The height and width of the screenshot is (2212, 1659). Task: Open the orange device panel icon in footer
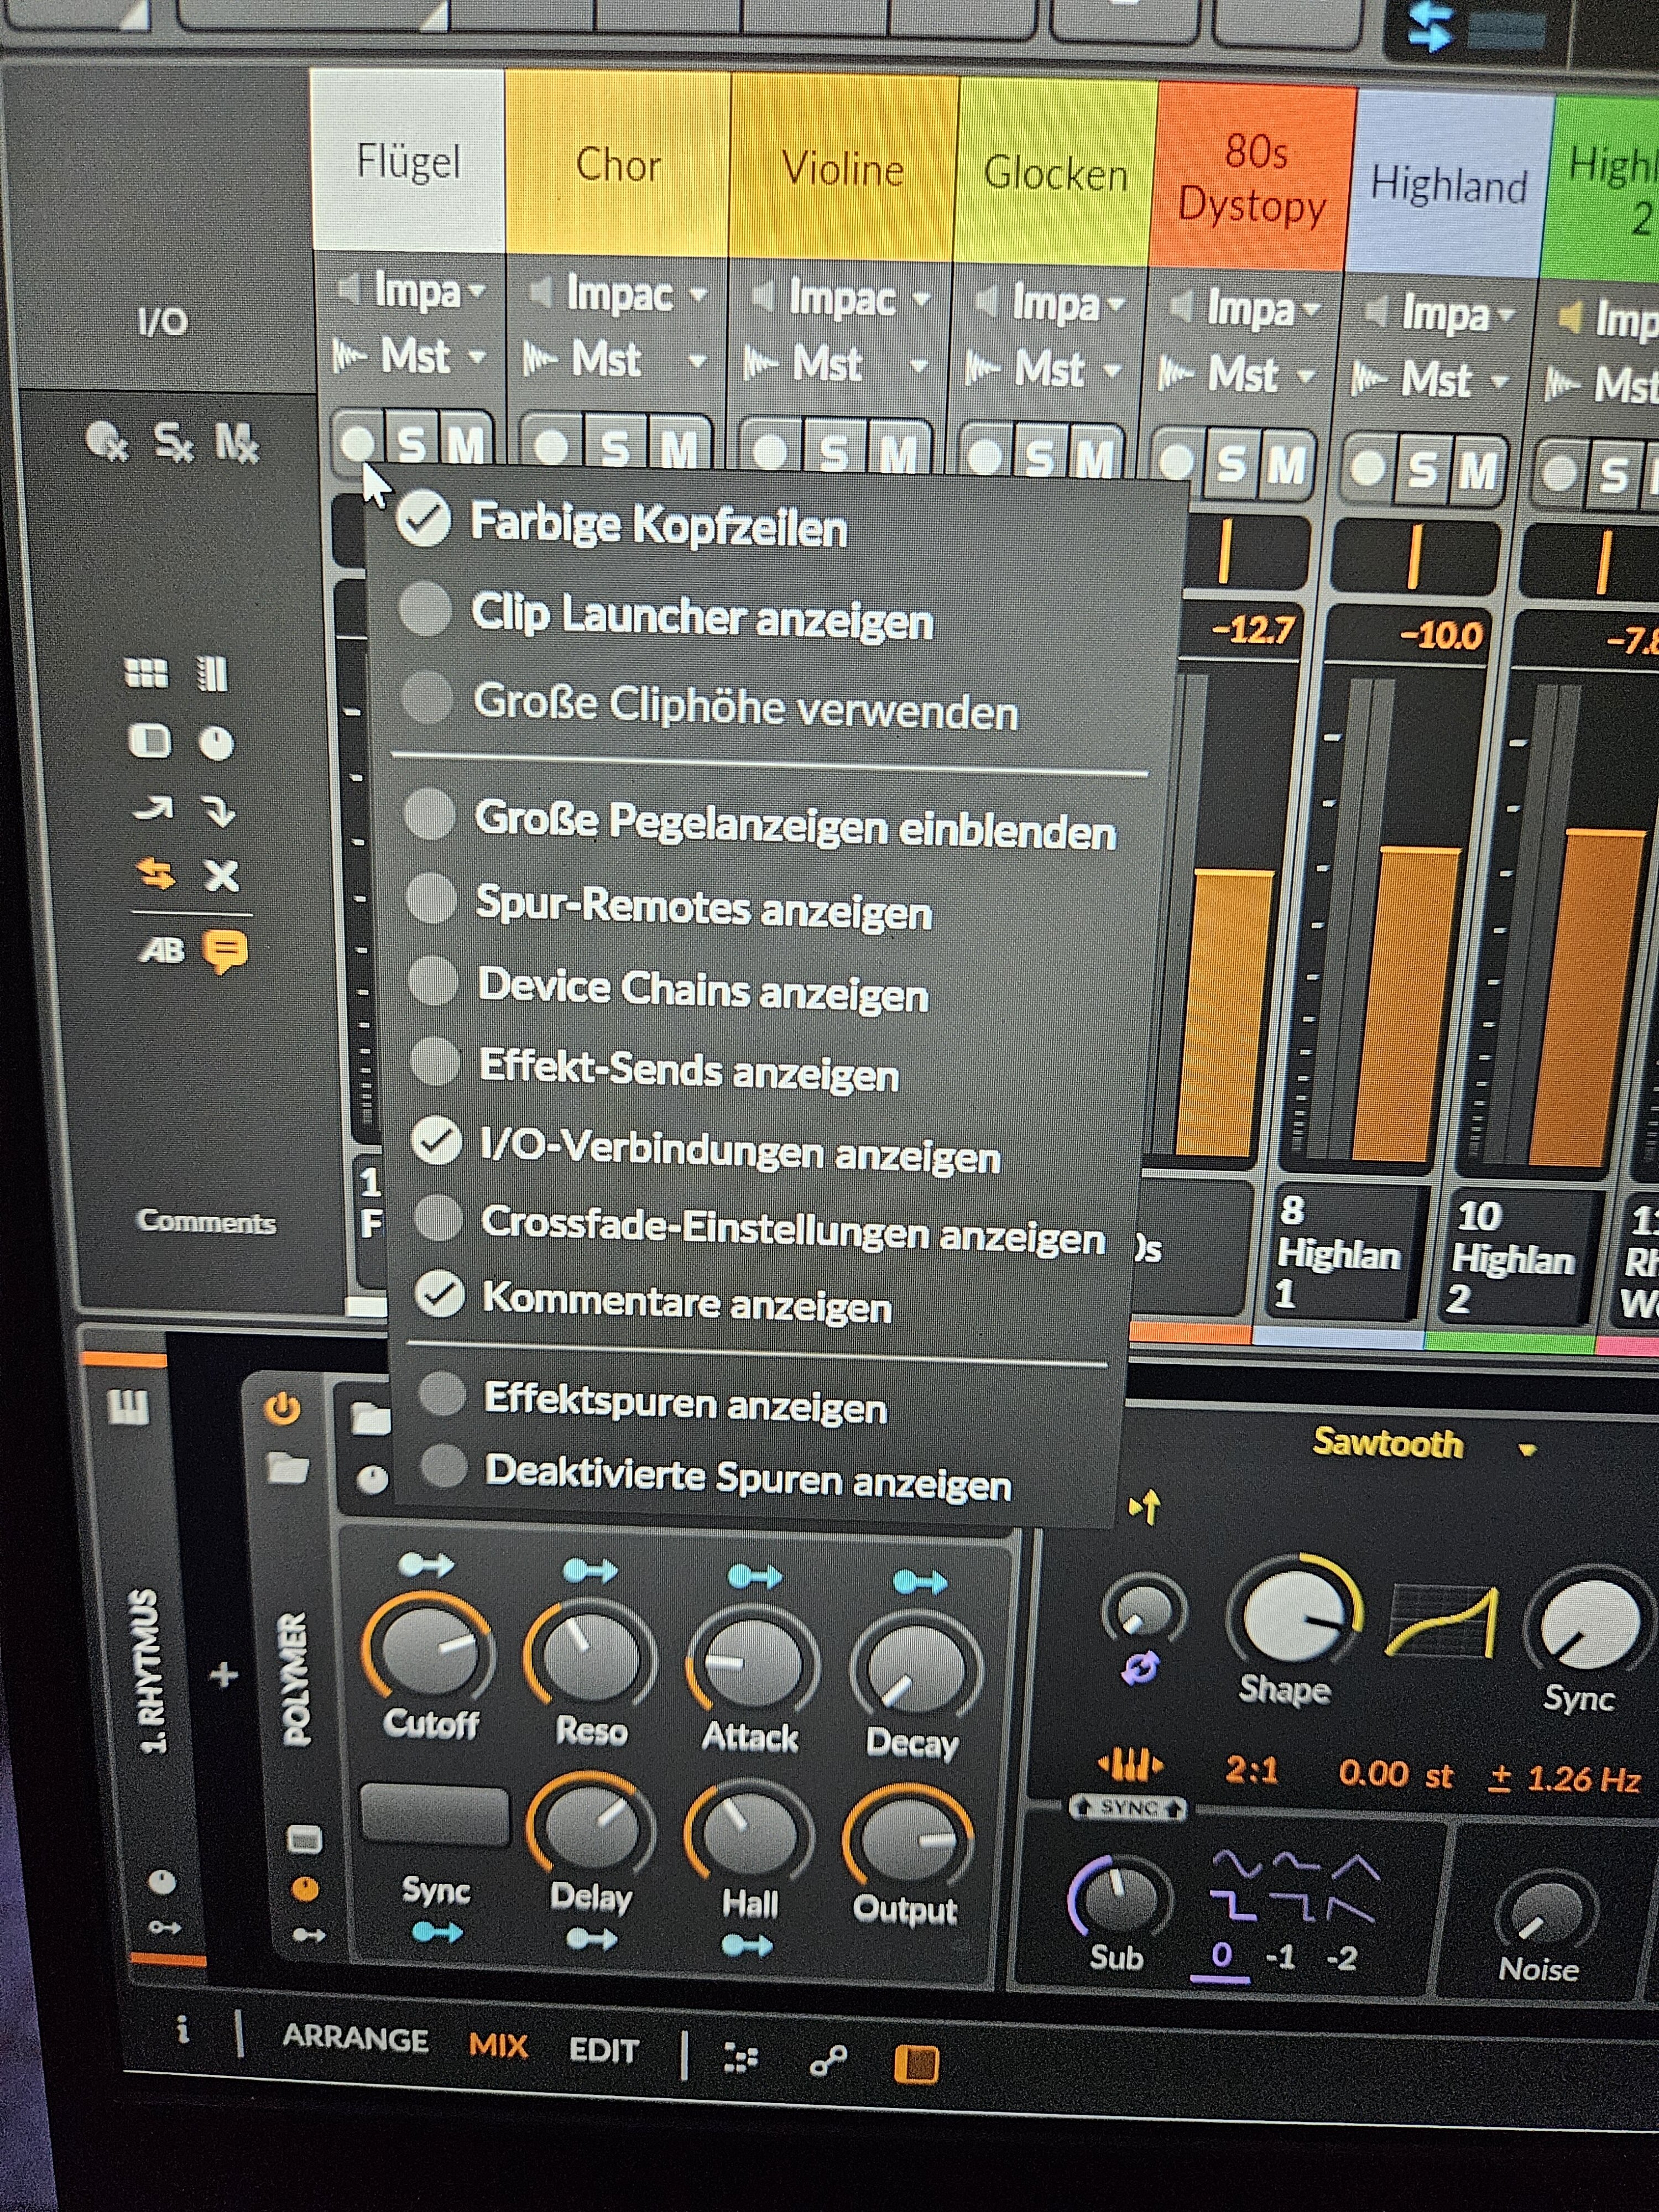[916, 2065]
